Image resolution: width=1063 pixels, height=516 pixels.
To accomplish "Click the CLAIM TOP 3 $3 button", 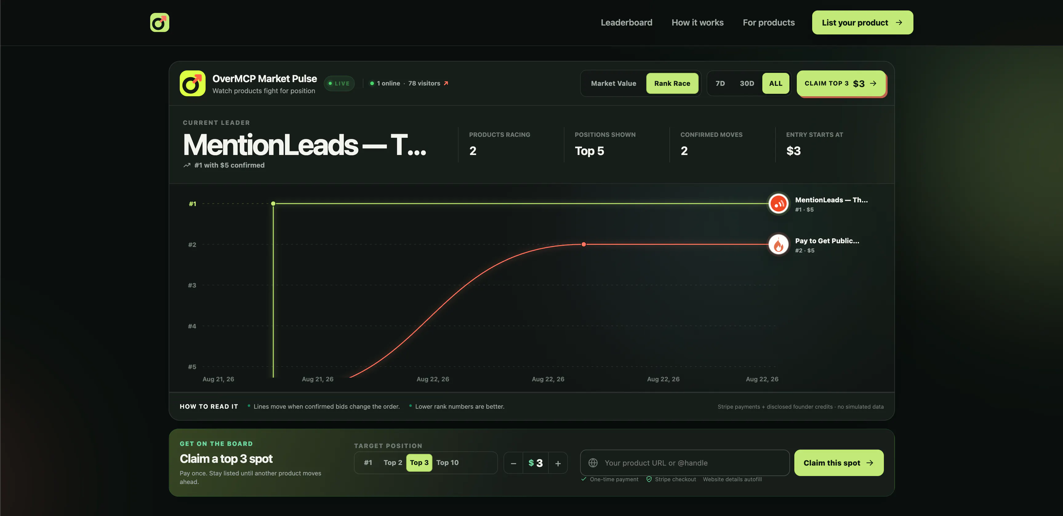I will pyautogui.click(x=840, y=83).
